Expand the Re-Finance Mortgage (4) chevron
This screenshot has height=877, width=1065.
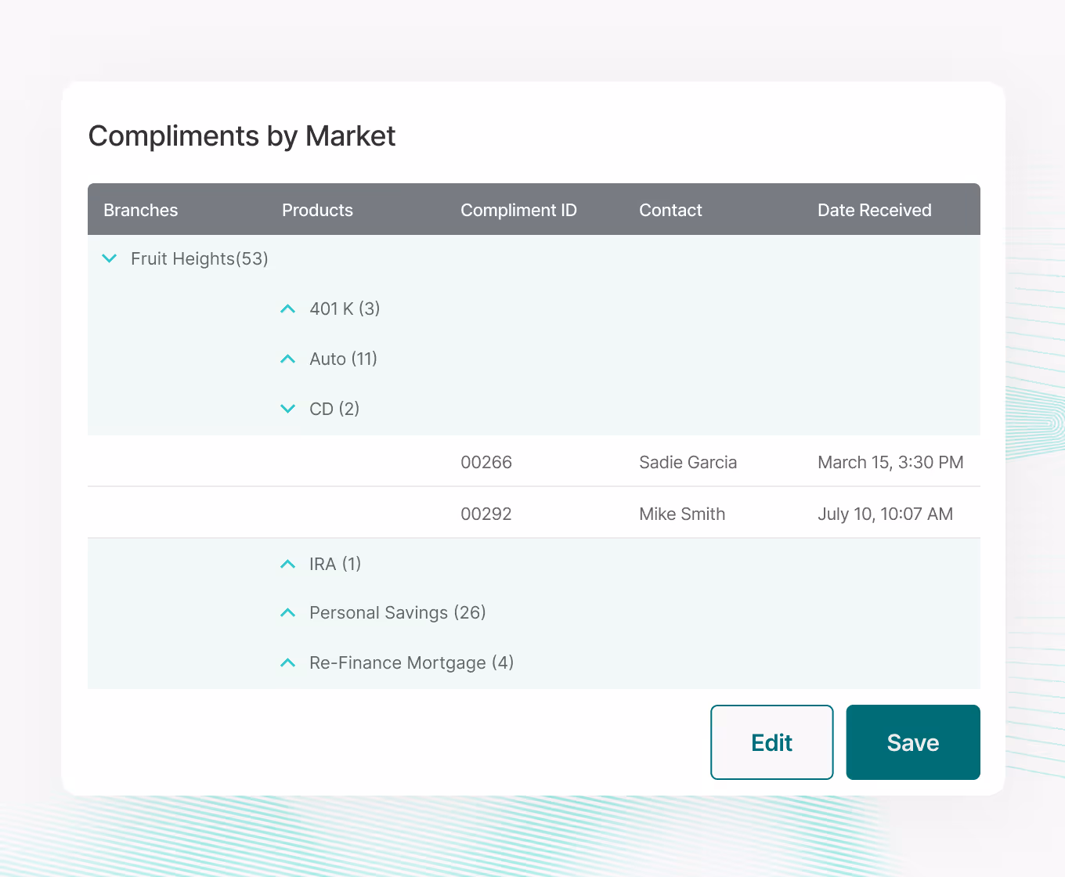coord(288,662)
